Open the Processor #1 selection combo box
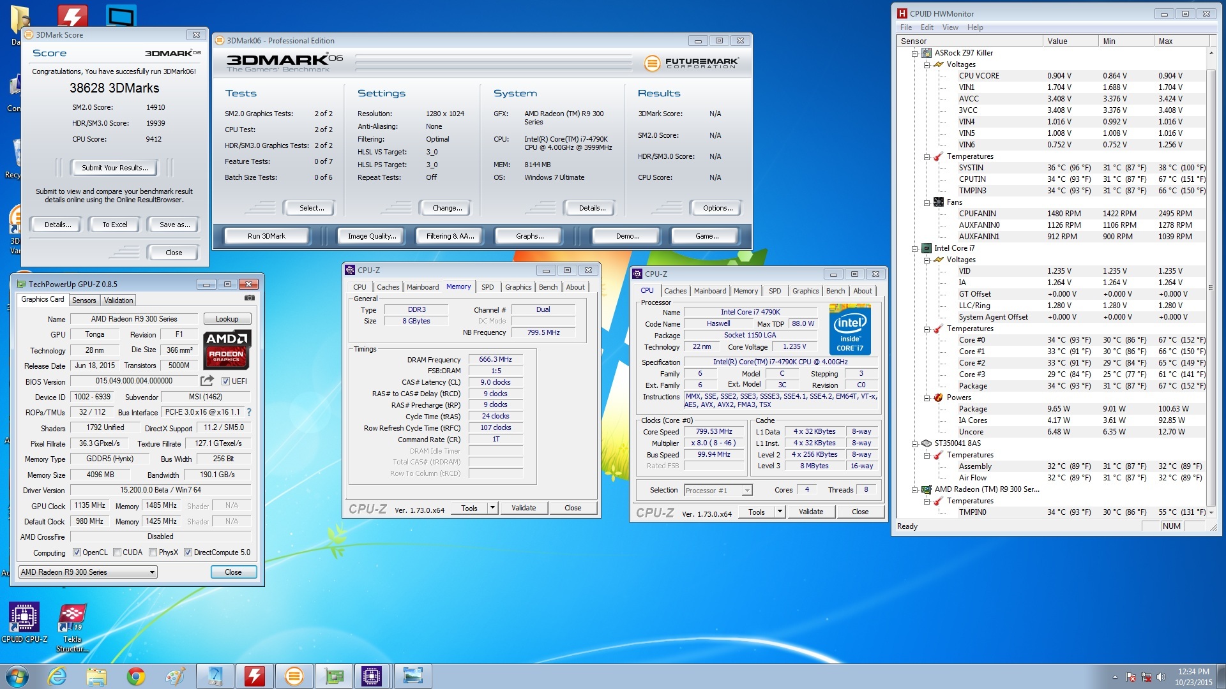Viewport: 1226px width, 689px height. [718, 490]
